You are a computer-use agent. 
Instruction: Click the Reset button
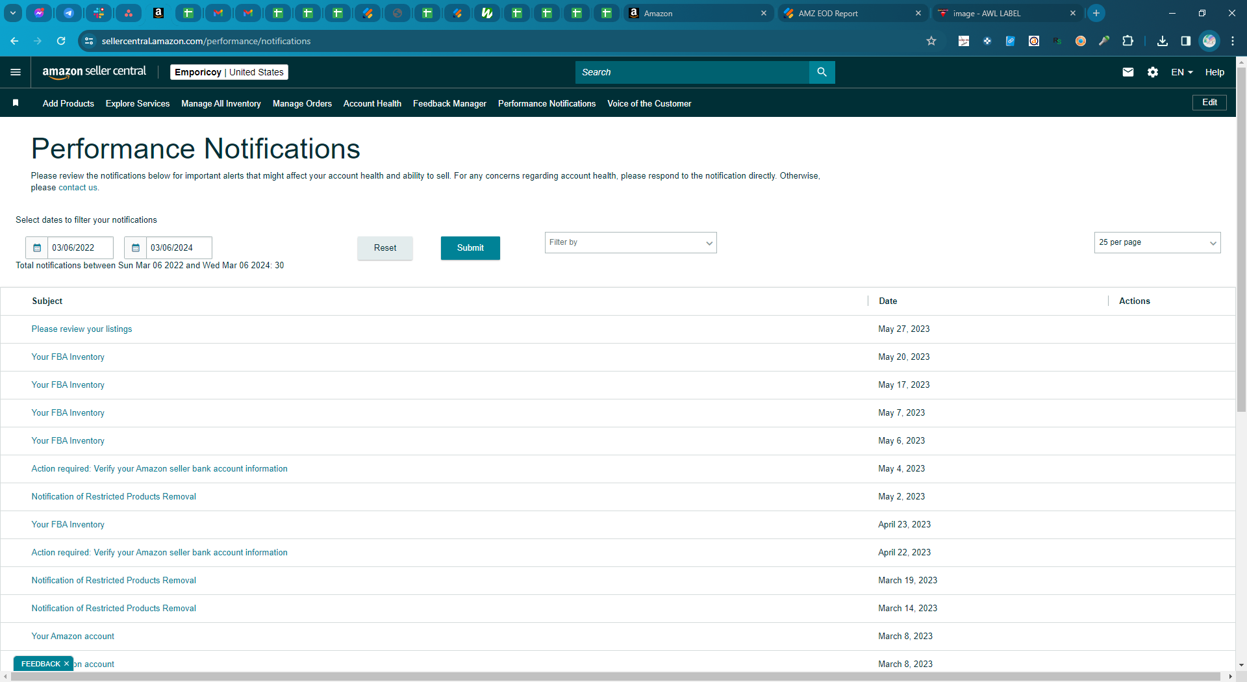pyautogui.click(x=385, y=248)
